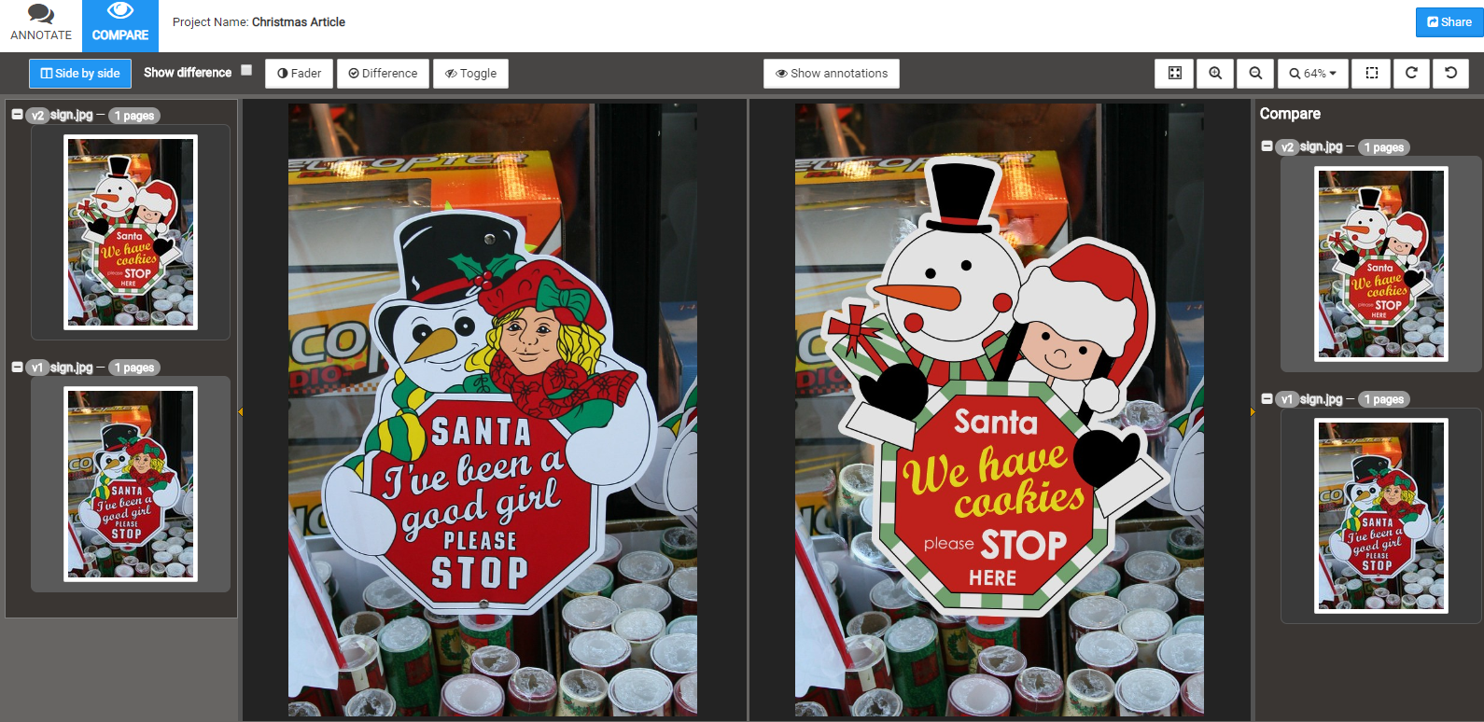Activate the Toggle comparison mode

coord(470,74)
